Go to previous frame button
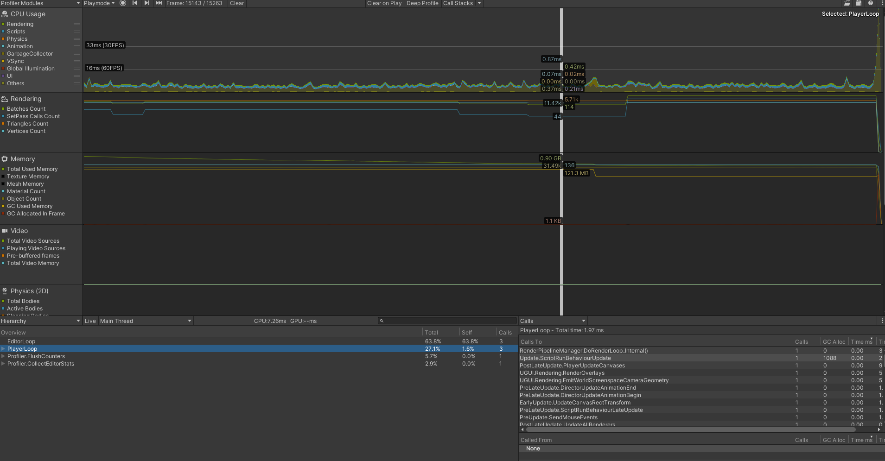 coord(135,3)
